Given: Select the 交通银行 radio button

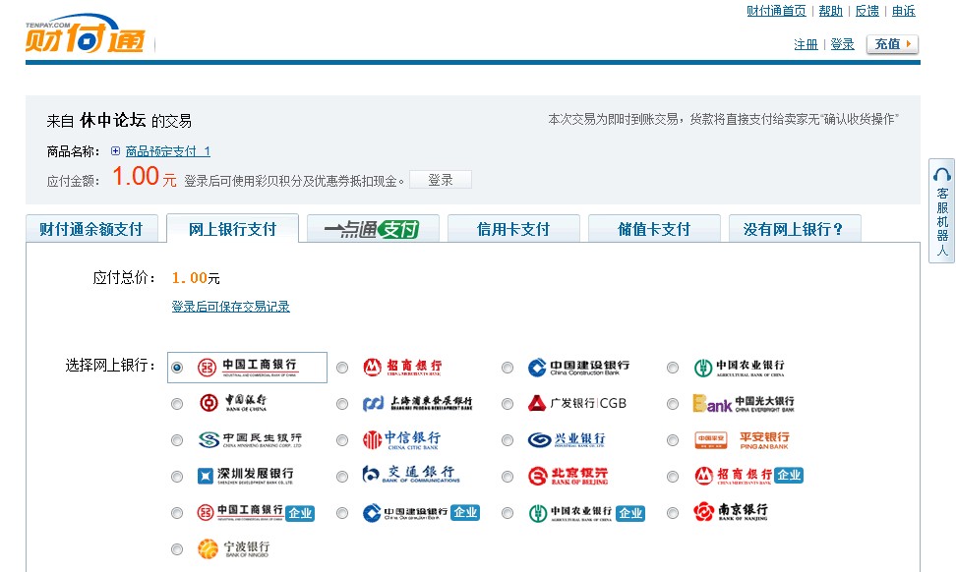Looking at the screenshot, I should (x=342, y=477).
